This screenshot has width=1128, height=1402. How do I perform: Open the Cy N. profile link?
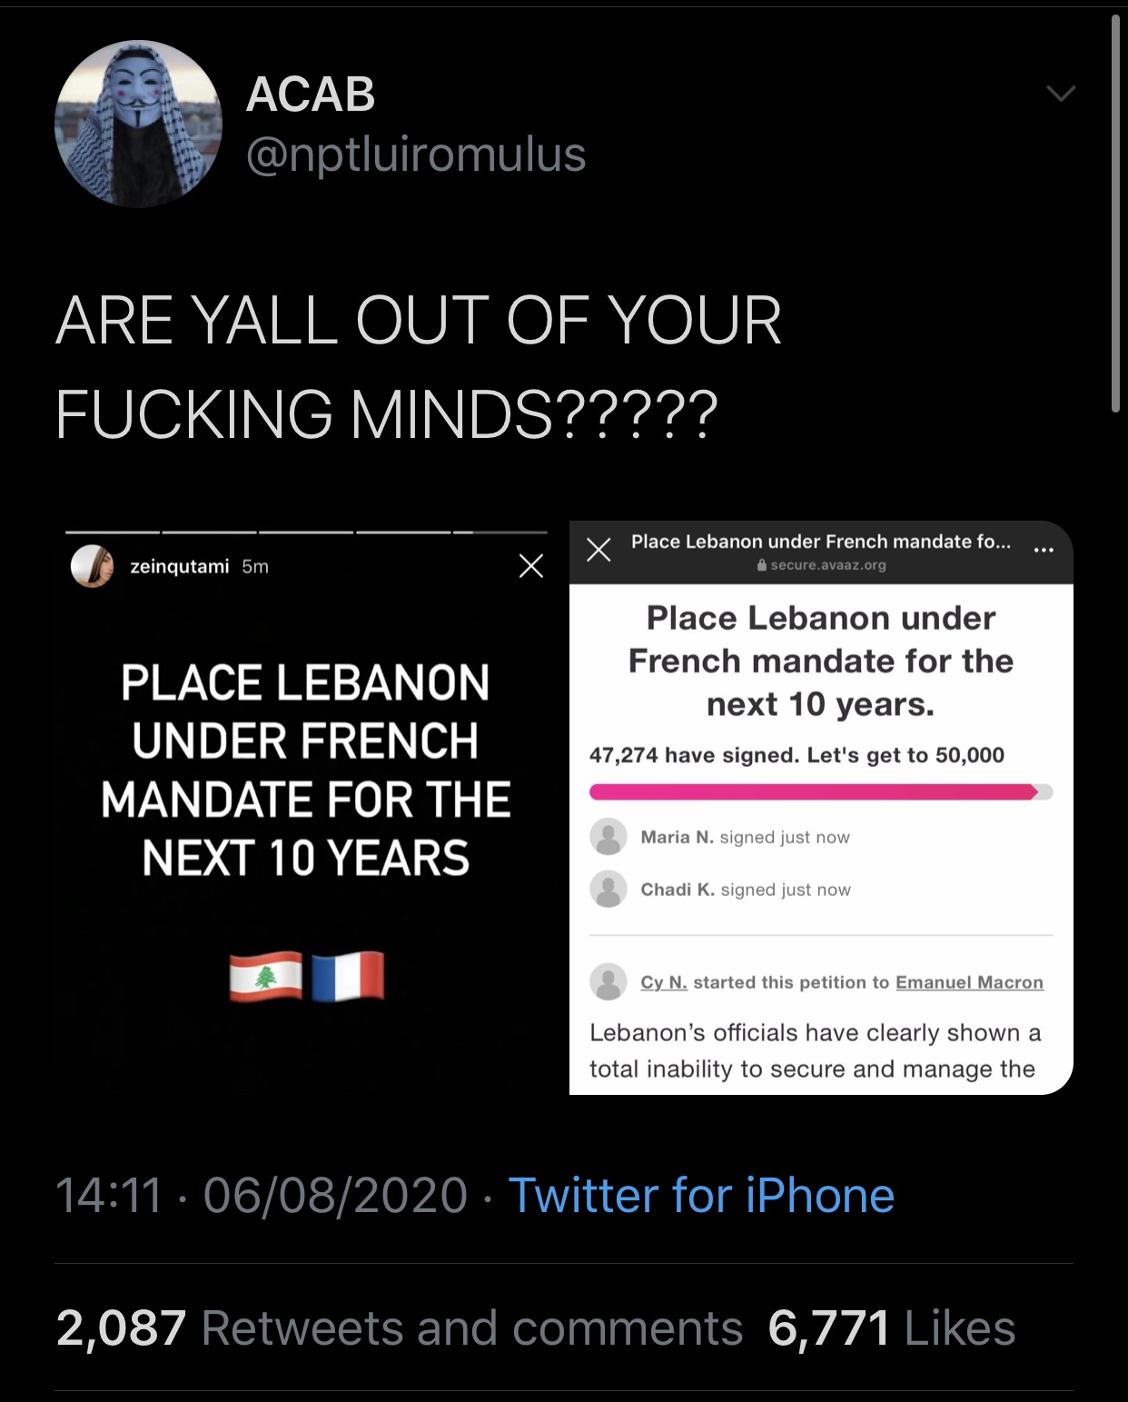[664, 982]
